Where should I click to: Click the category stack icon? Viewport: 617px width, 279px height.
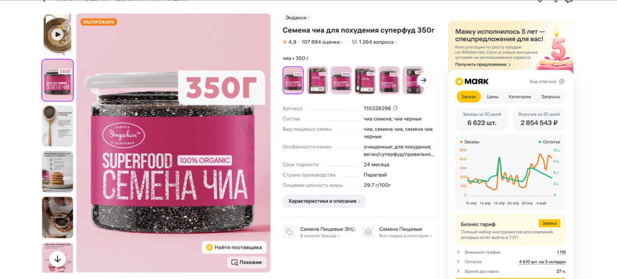(x=368, y=232)
